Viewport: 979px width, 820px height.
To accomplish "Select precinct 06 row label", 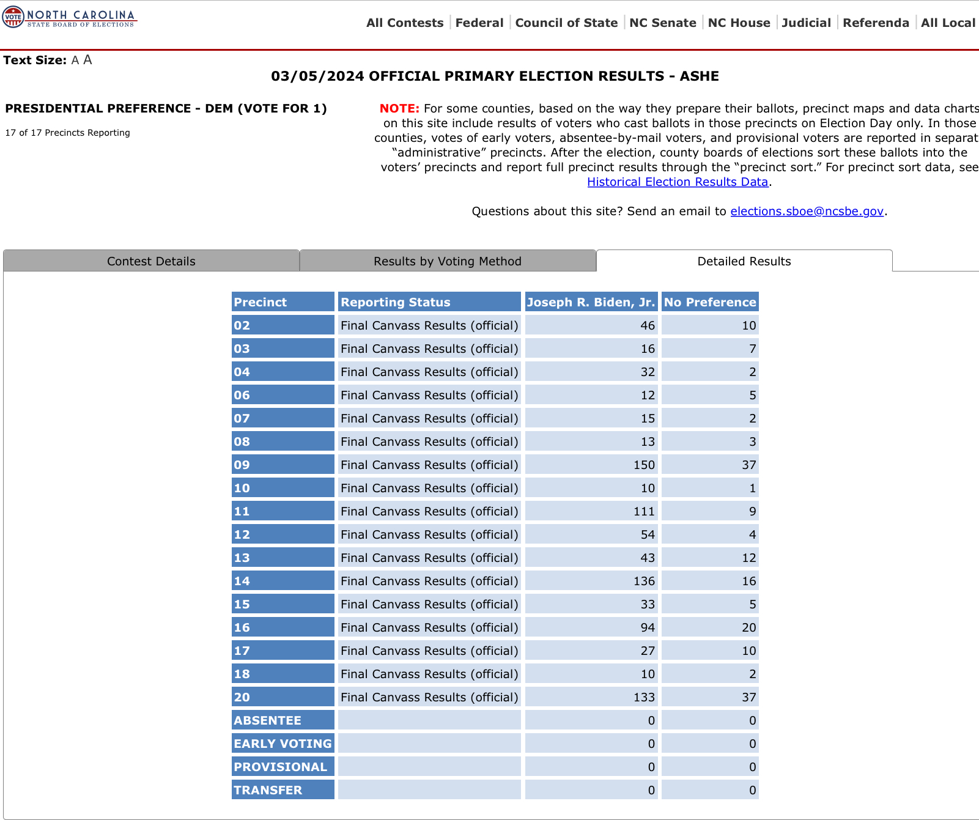I will click(x=283, y=395).
